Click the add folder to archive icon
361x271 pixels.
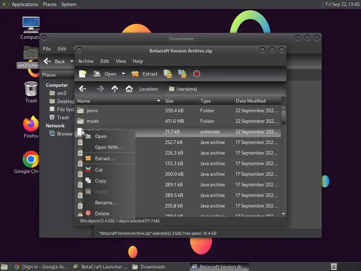[182, 74]
